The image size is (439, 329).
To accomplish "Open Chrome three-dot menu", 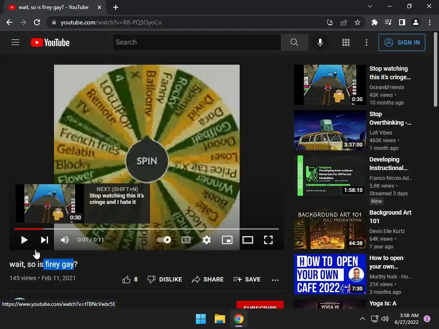I will [430, 22].
